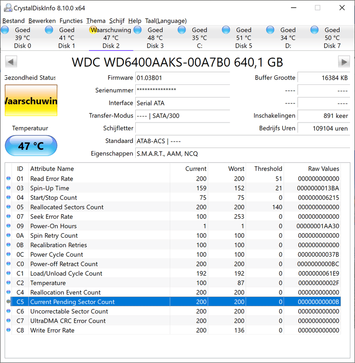The height and width of the screenshot is (363, 355).
Task: Select Disk 0 status orb at 39 °C
Action: coord(5,30)
